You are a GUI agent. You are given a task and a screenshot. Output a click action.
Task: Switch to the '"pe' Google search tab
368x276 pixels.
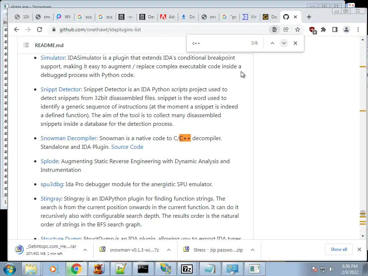coord(229,17)
